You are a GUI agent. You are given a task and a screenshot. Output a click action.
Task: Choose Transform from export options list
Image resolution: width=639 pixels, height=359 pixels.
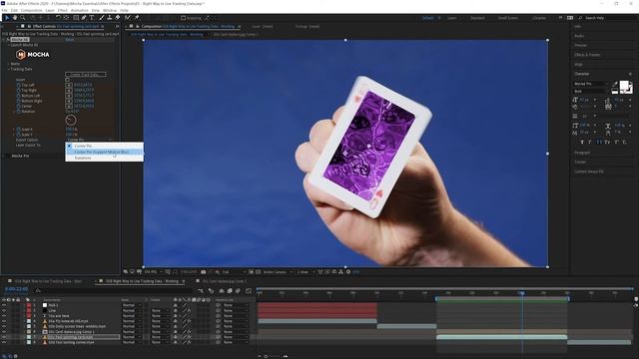pyautogui.click(x=104, y=158)
